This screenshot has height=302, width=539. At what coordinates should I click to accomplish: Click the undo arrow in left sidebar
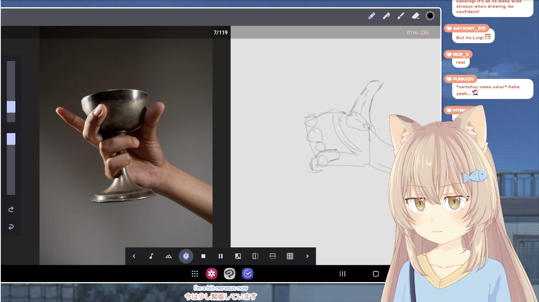tap(11, 227)
